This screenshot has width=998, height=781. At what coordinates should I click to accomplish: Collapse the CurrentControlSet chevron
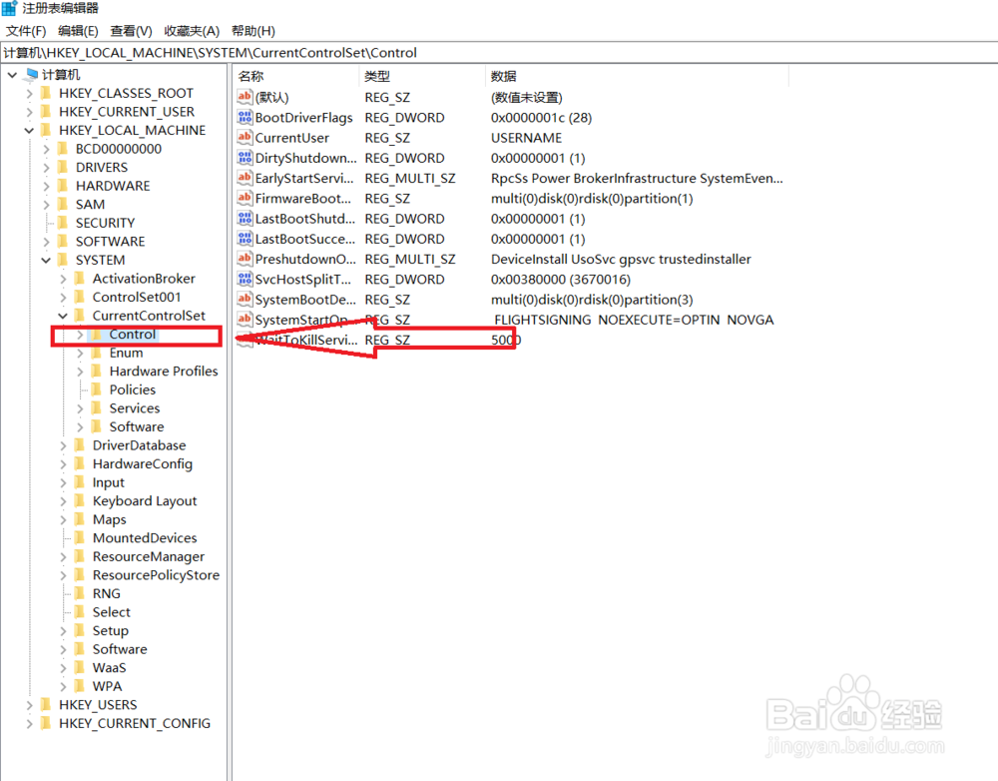point(62,316)
